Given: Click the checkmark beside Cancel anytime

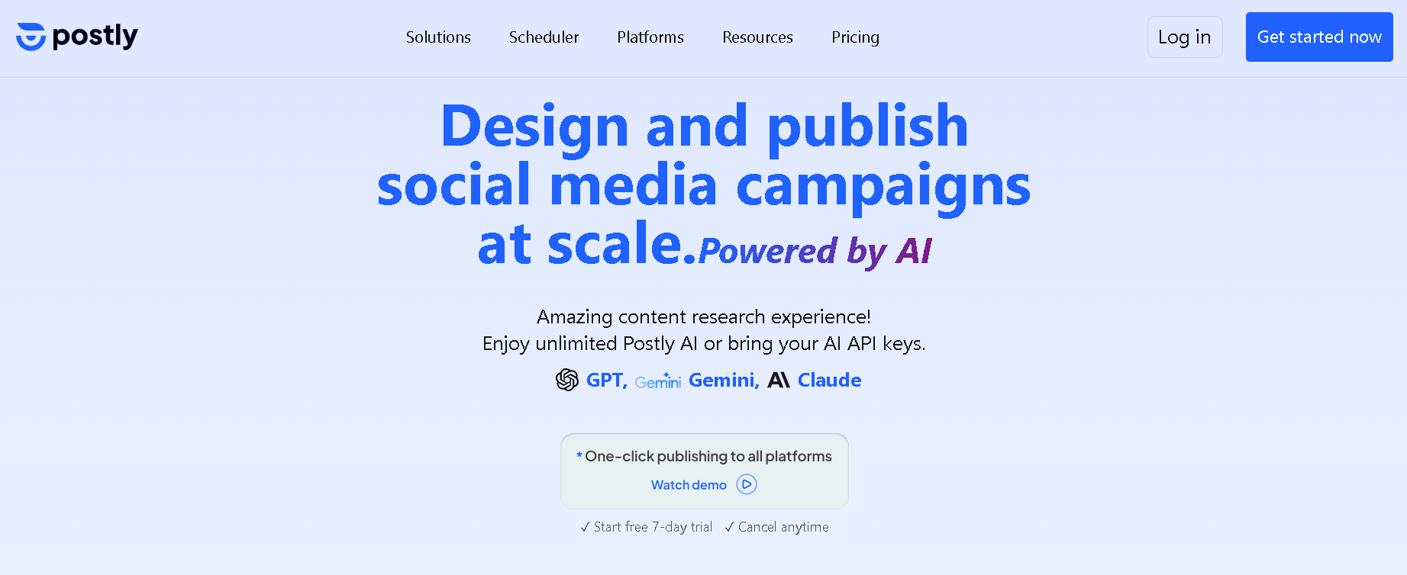Looking at the screenshot, I should 729,526.
